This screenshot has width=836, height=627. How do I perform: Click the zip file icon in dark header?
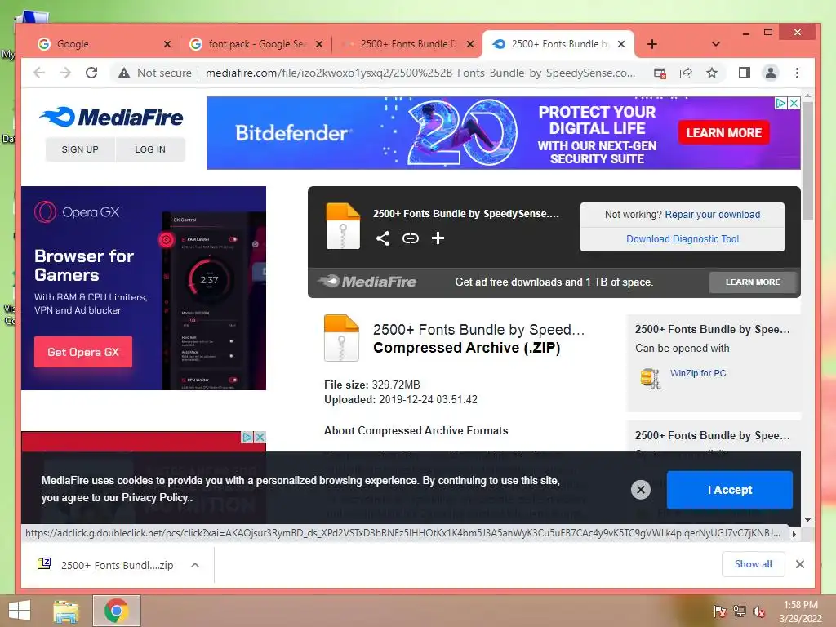pyautogui.click(x=343, y=225)
